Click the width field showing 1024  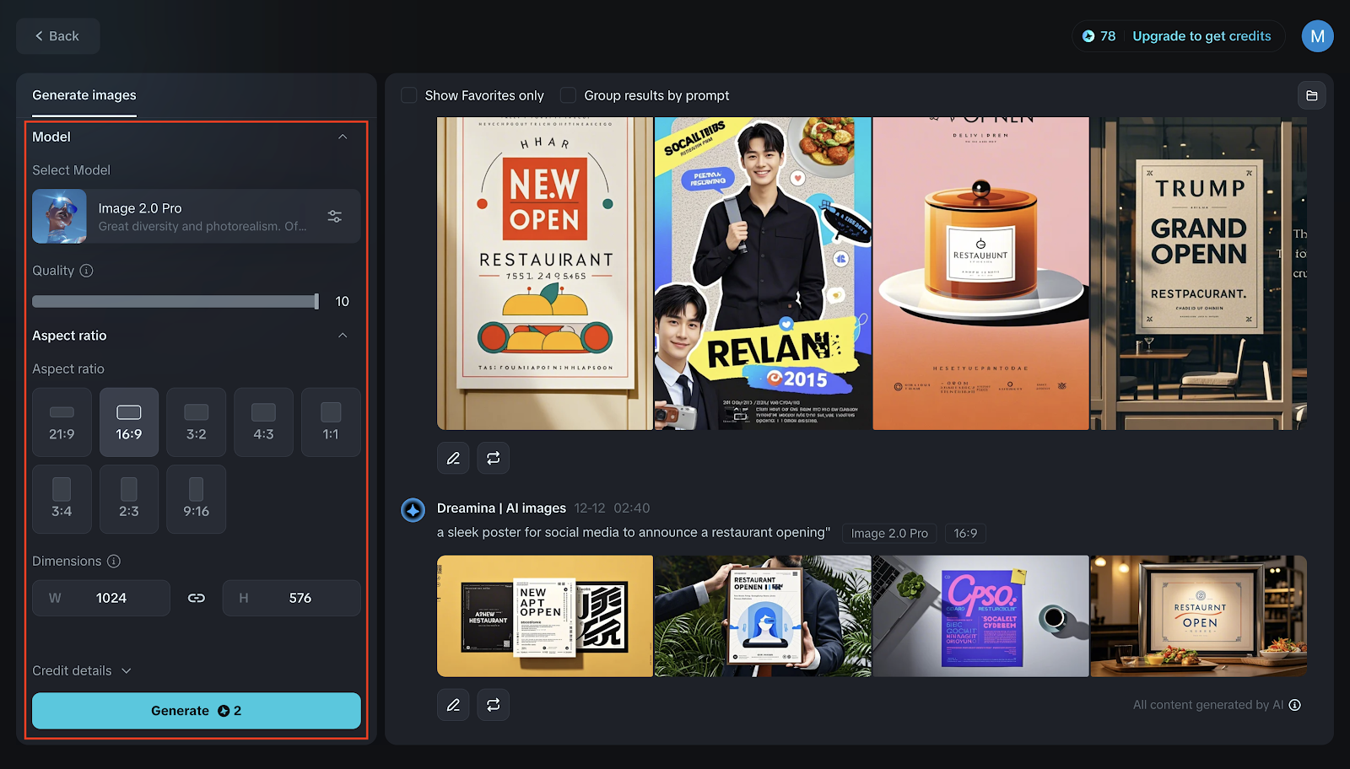101,598
